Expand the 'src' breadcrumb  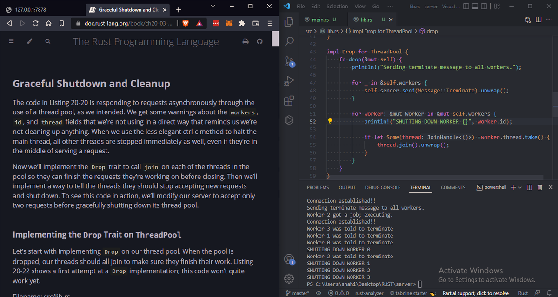(x=308, y=31)
